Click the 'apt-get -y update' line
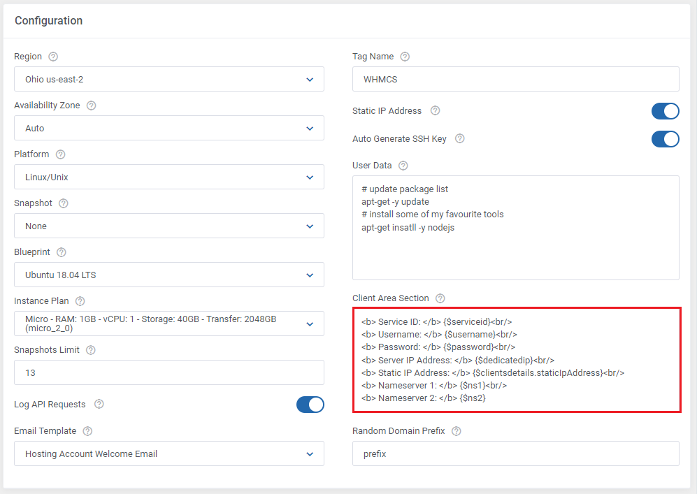 click(395, 201)
